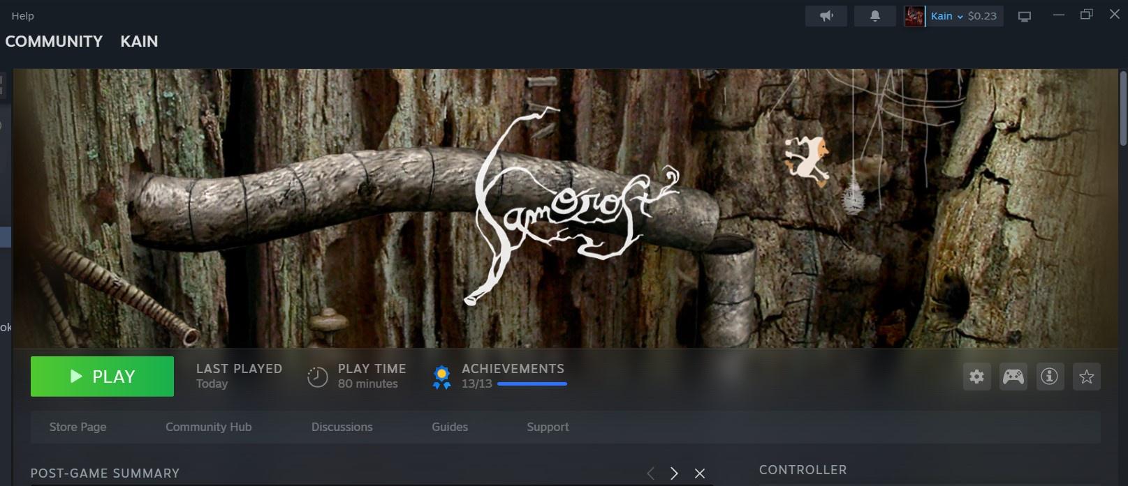Open the Store Page link
Viewport: 1128px width, 486px height.
[78, 427]
